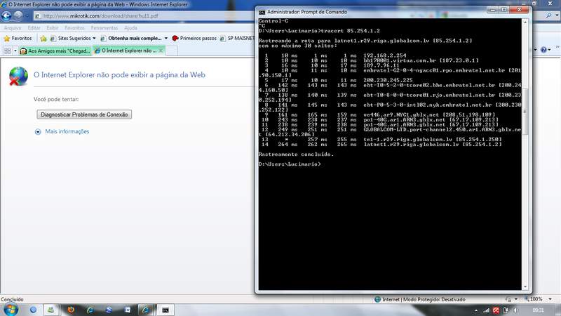The width and height of the screenshot is (561, 316).
Task: Go forward in Internet Explorer
Action: coord(18,15)
